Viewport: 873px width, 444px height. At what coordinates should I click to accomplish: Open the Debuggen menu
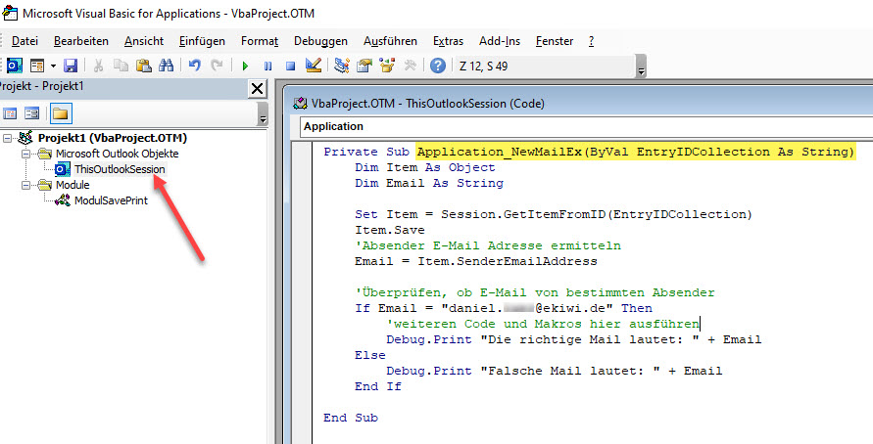320,41
